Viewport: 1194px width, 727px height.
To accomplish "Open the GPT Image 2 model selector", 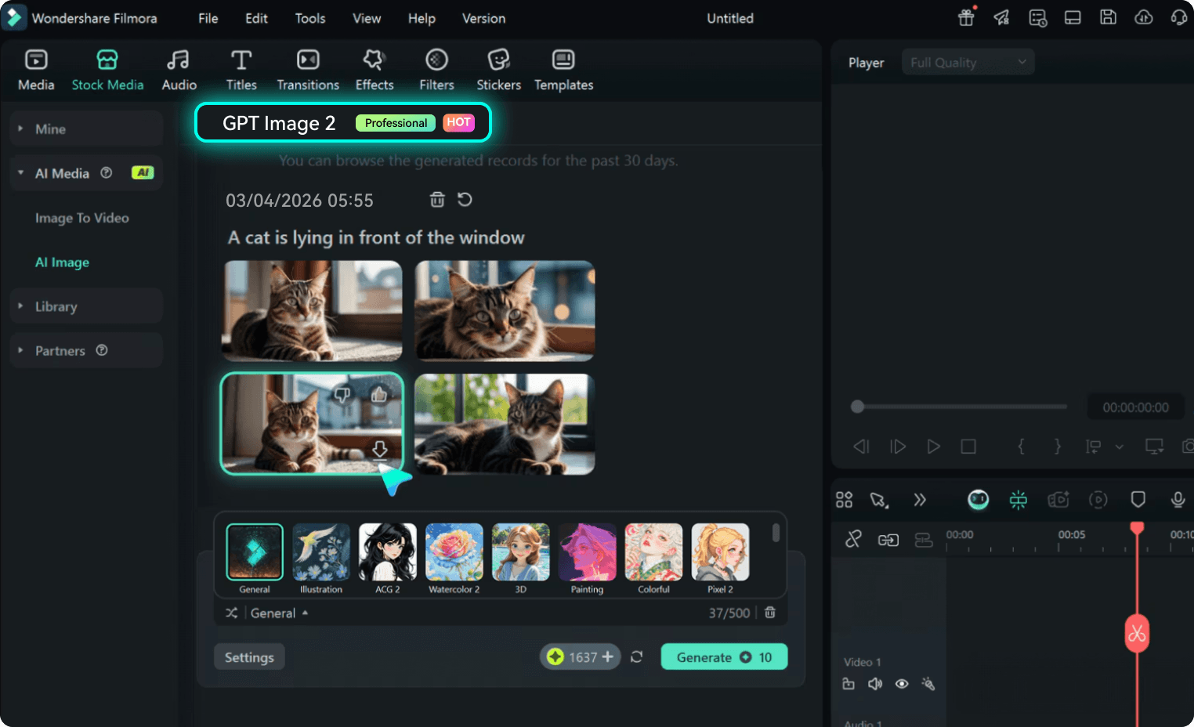I will tap(343, 122).
